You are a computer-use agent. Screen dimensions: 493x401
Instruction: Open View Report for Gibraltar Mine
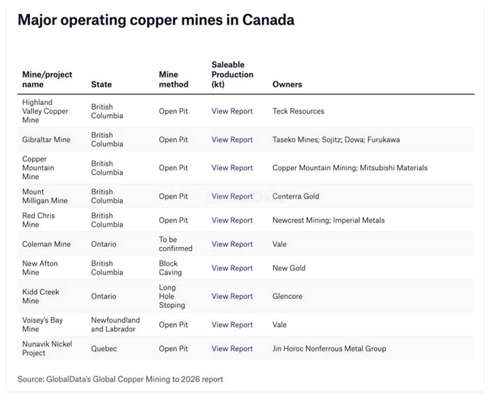(x=232, y=139)
